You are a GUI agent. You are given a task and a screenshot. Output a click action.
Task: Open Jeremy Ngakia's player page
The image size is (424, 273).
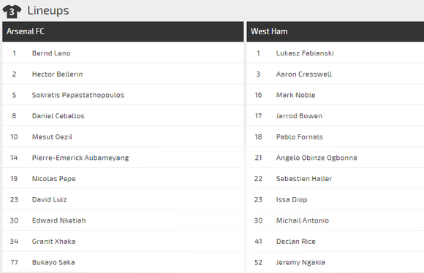point(300,262)
